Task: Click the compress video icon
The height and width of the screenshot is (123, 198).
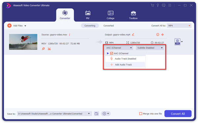Action: (x=162, y=35)
